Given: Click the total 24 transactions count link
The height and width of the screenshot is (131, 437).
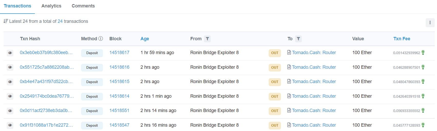Looking at the screenshot, I should pos(60,21).
